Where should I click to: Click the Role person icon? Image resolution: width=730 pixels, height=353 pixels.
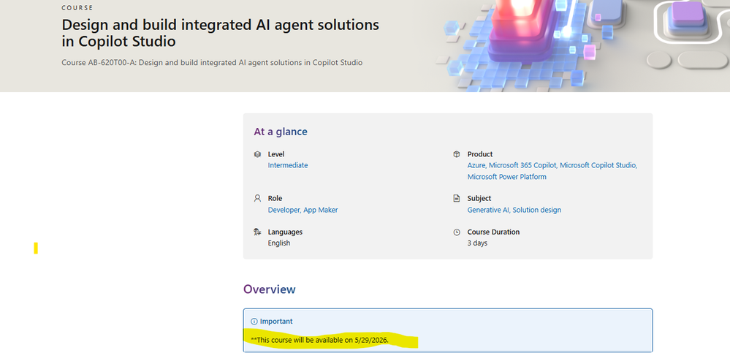[257, 198]
